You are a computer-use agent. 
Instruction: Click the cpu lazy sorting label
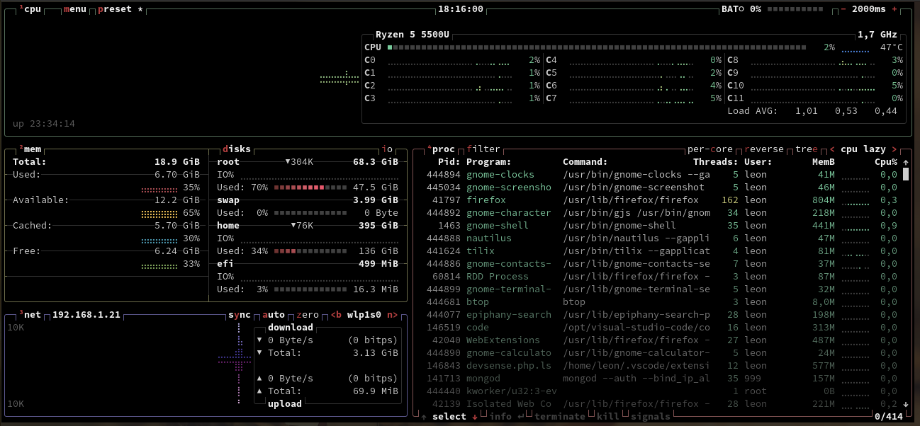pyautogui.click(x=863, y=149)
